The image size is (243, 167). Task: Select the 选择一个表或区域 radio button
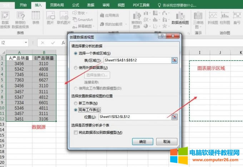coord(75,53)
